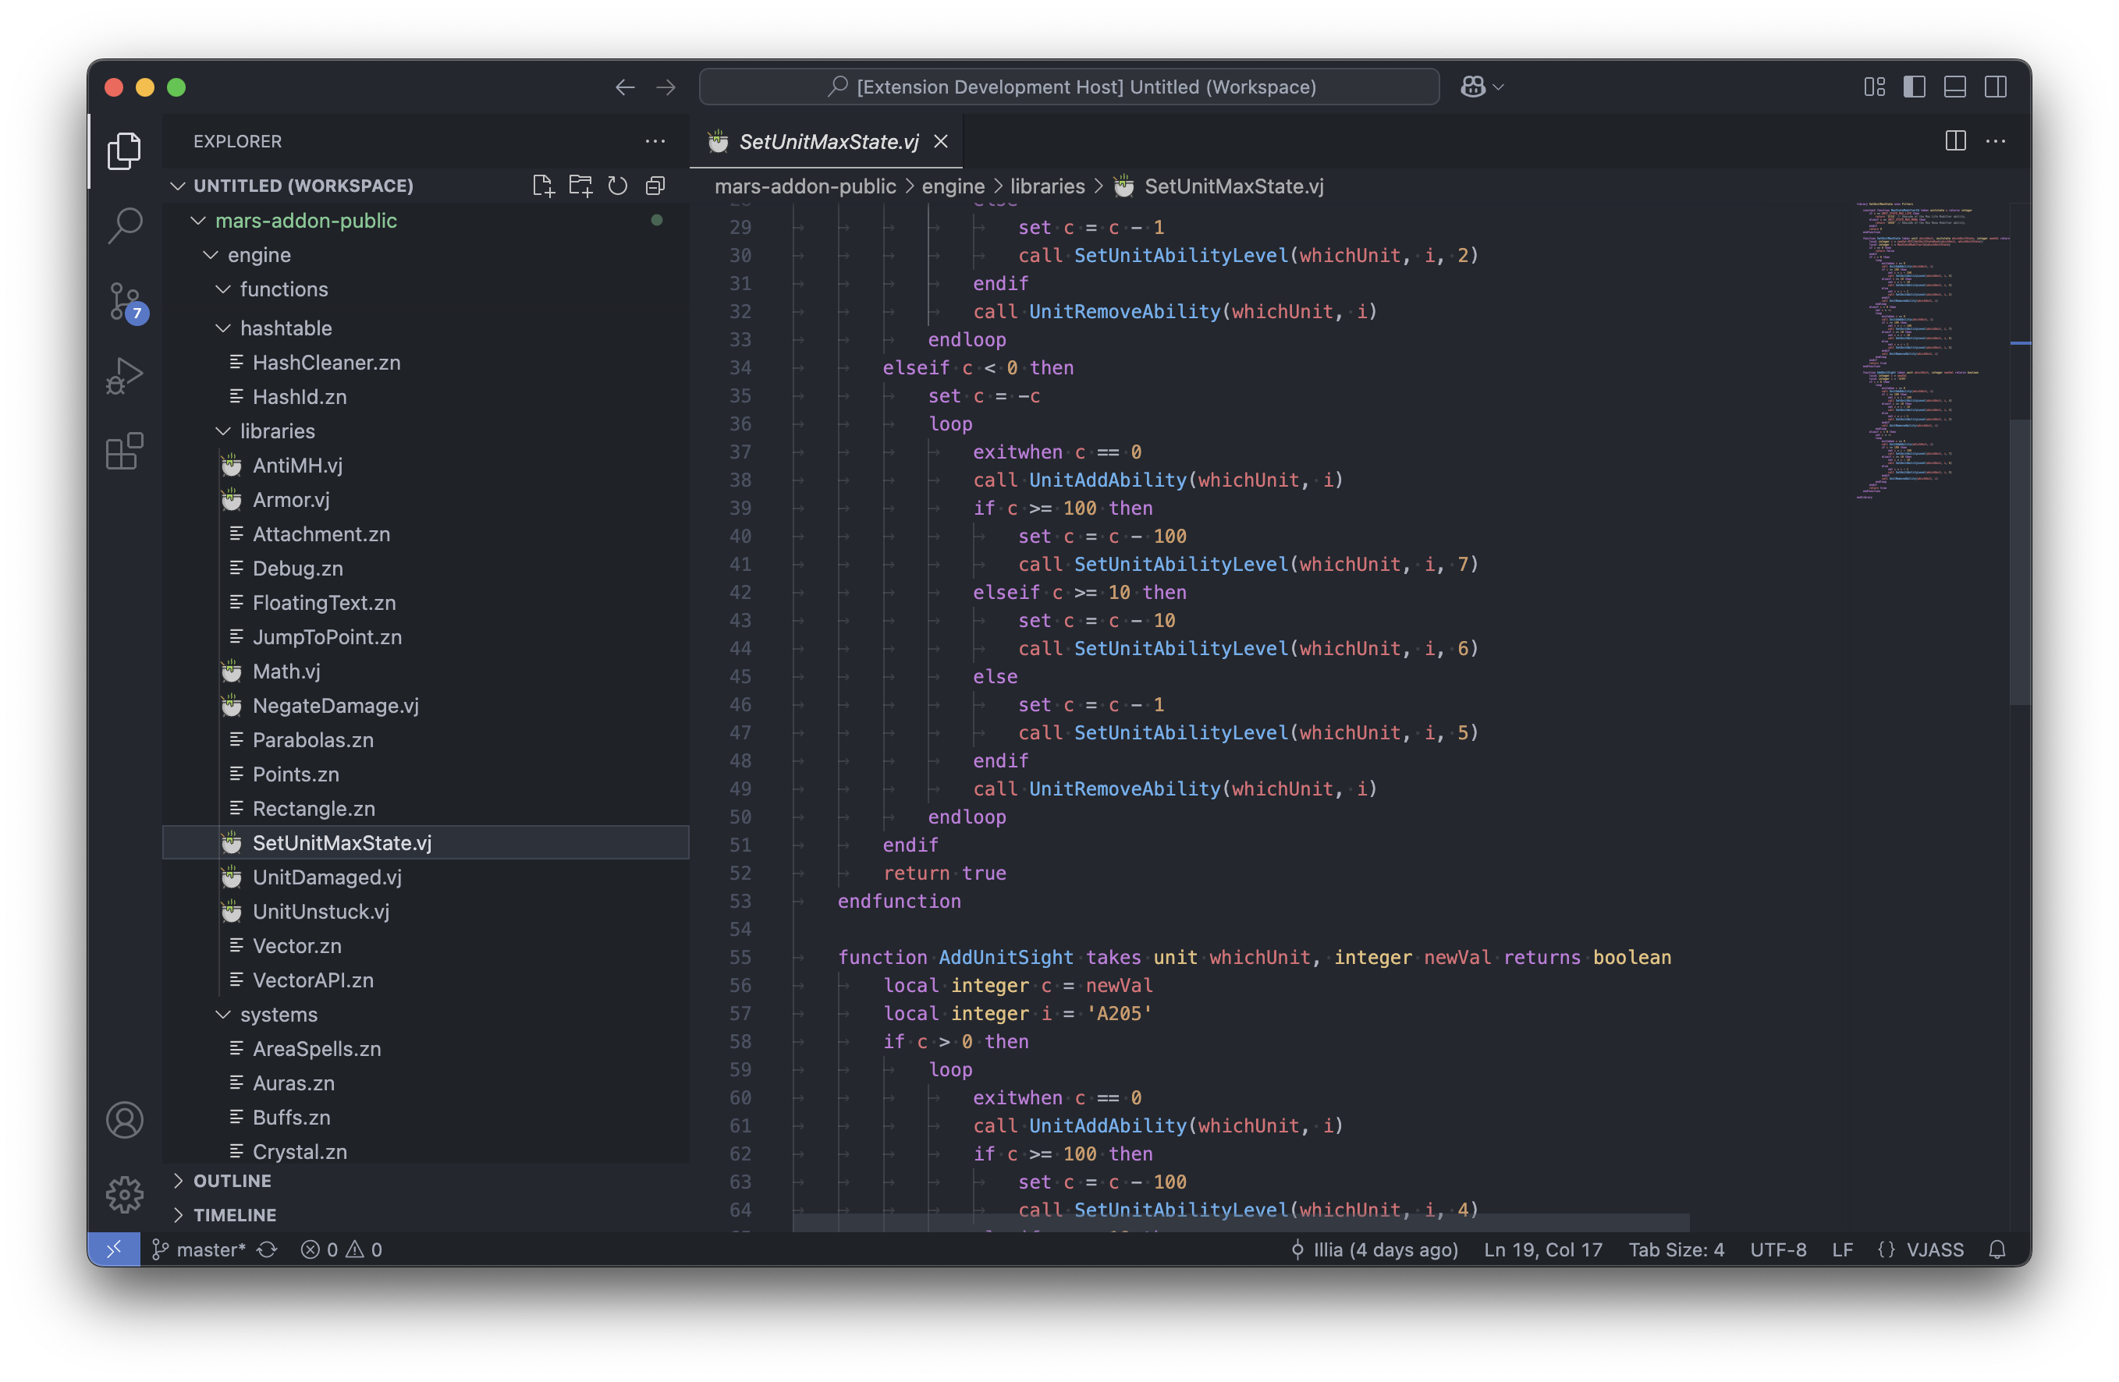Viewport: 2119px width, 1382px height.
Task: Toggle the secondary side bar
Action: (x=1995, y=87)
